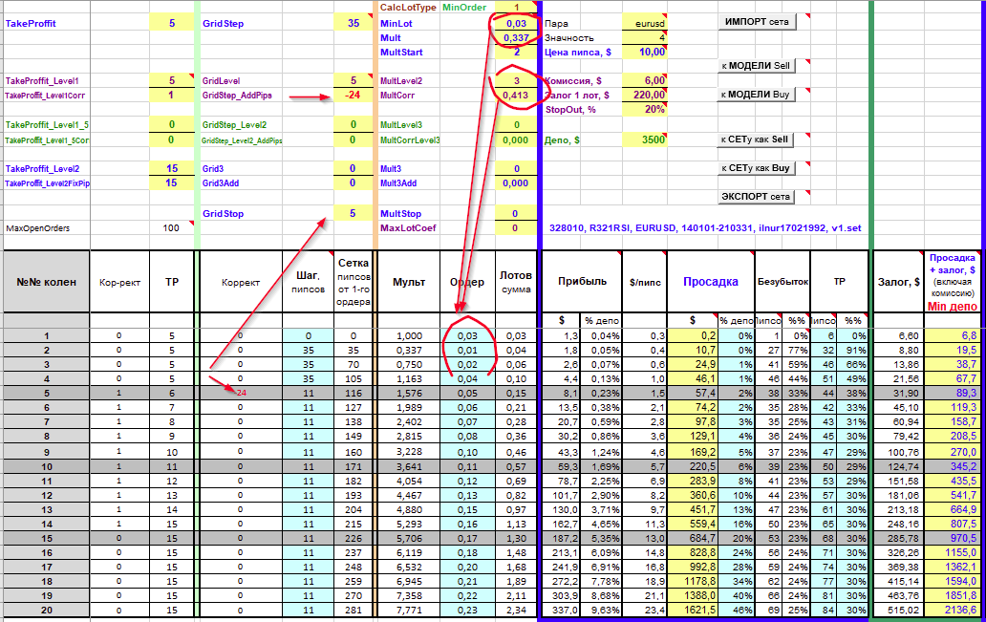The height and width of the screenshot is (622, 986).
Task: Select the GridStep_AddPips value -24
Action: (x=354, y=96)
